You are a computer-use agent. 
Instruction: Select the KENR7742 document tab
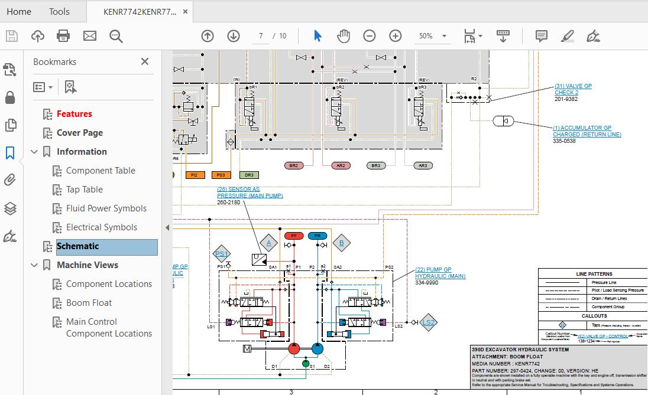pyautogui.click(x=140, y=12)
